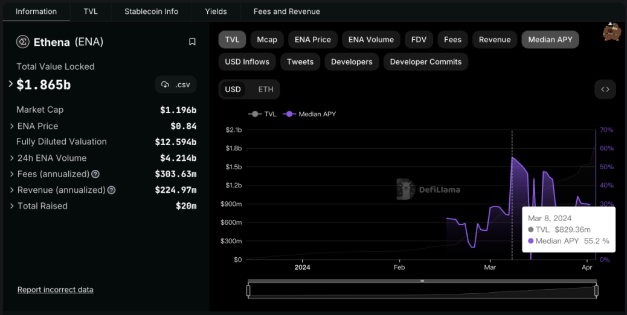Viewport: 627px width, 315px height.
Task: Click the Mar 8, 2024 tooltip date
Action: point(550,218)
